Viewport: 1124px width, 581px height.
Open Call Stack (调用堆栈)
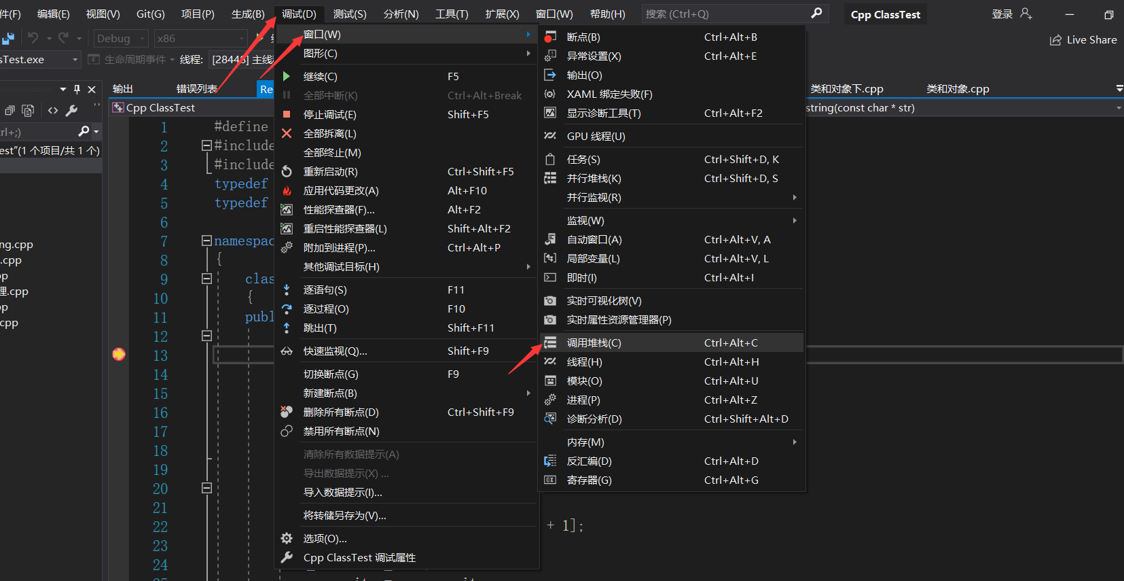click(672, 343)
